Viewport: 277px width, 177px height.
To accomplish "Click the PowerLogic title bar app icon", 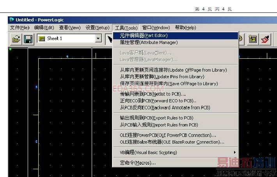I will coord(12,19).
